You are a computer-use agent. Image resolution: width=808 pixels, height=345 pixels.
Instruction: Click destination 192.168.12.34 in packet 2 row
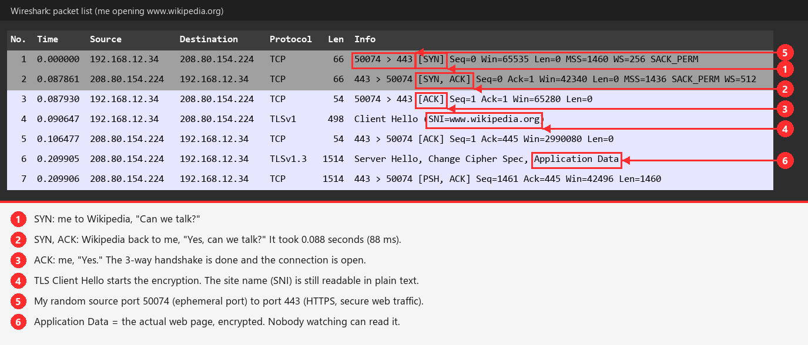click(x=214, y=79)
